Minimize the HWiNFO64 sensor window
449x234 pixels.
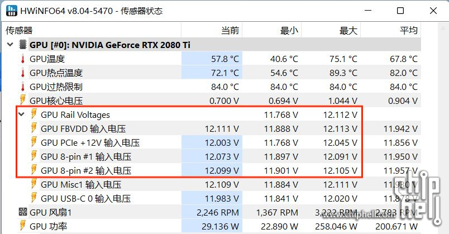click(368, 11)
